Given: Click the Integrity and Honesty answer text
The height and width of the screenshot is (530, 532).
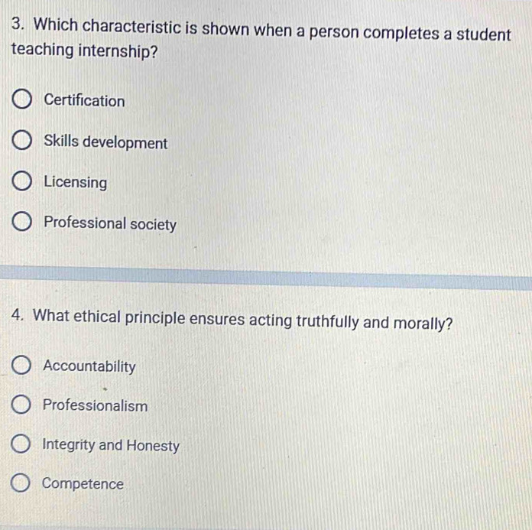Looking at the screenshot, I should 111,445.
